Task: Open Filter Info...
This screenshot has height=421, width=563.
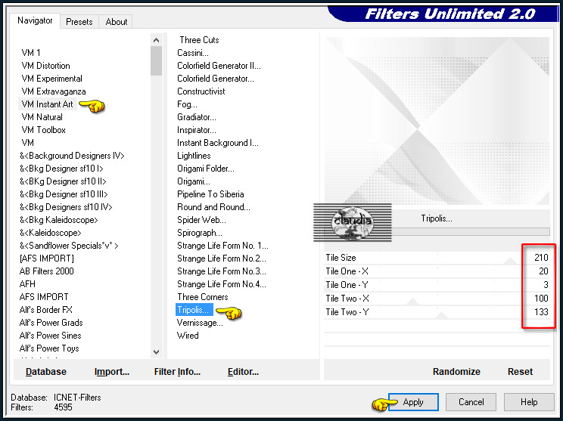Action: 177,372
